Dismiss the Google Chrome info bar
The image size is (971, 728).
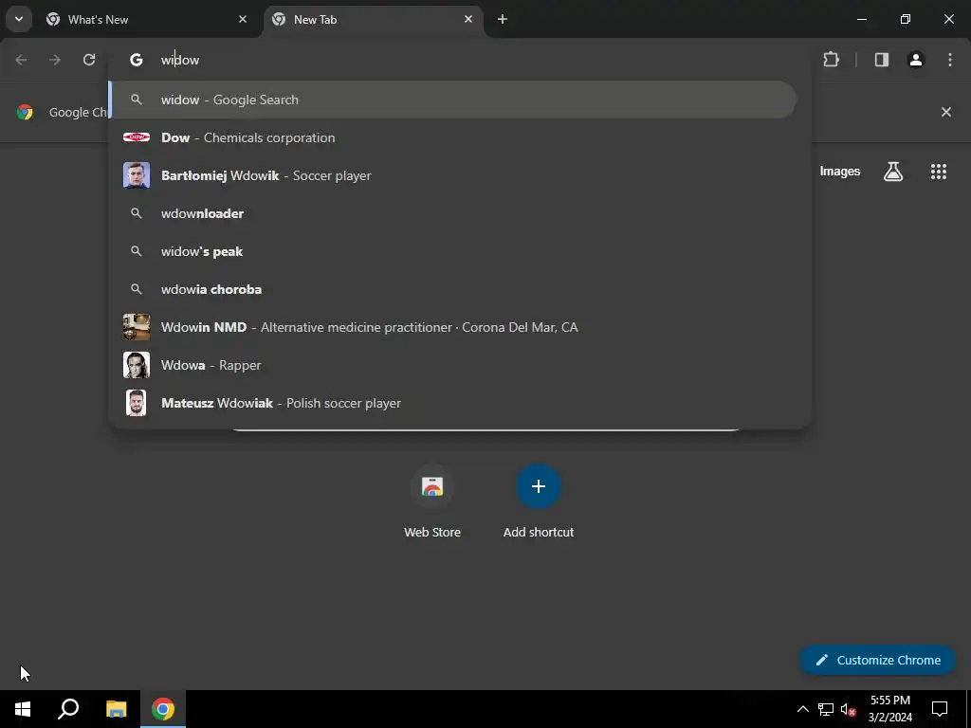[945, 112]
